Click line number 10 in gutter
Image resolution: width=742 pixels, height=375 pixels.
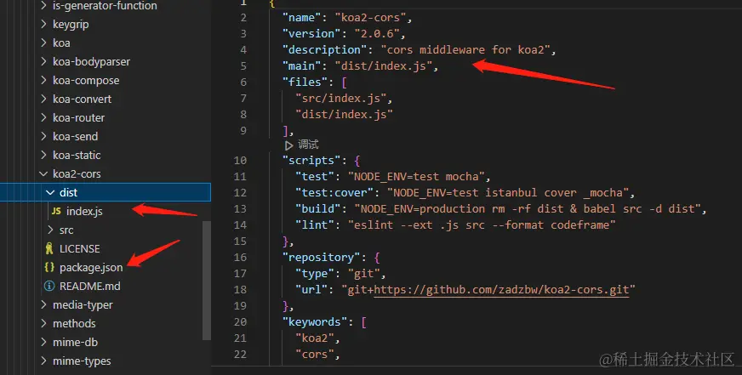240,161
